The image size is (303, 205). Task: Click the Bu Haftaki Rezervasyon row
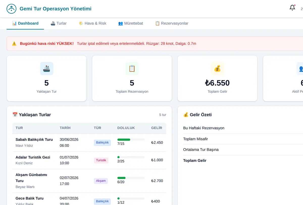243,128
